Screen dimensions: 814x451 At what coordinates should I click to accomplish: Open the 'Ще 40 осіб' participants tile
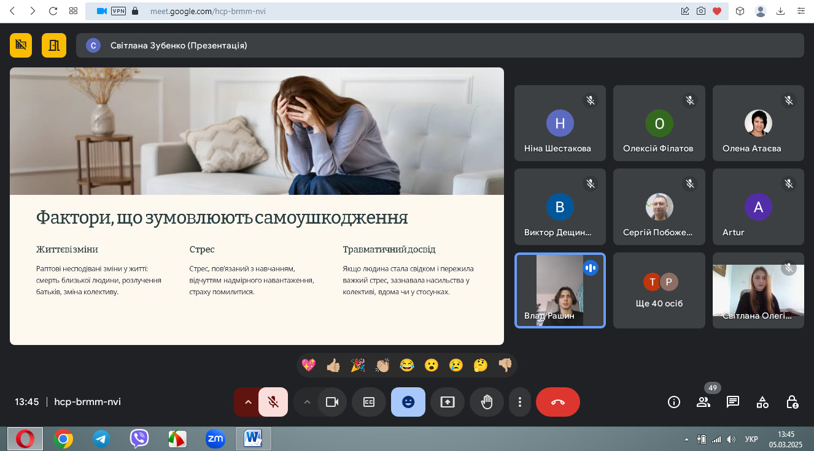(659, 290)
